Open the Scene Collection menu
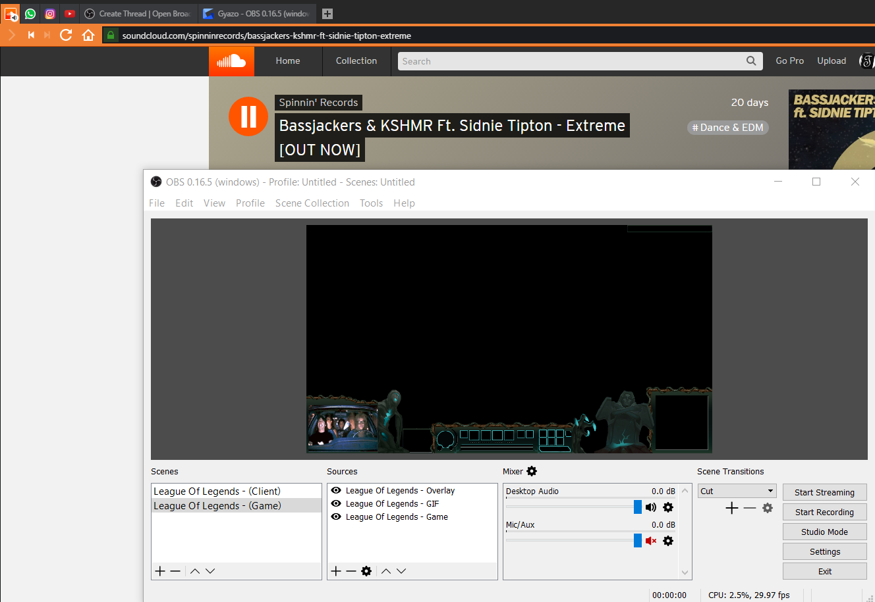 312,203
